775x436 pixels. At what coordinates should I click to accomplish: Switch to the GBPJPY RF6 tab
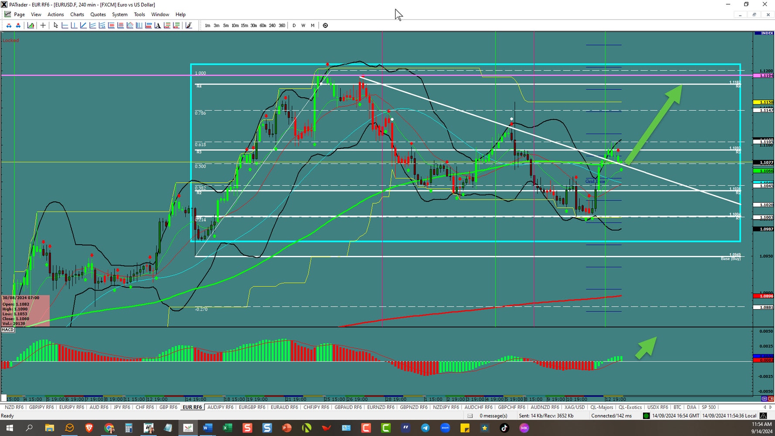point(41,407)
